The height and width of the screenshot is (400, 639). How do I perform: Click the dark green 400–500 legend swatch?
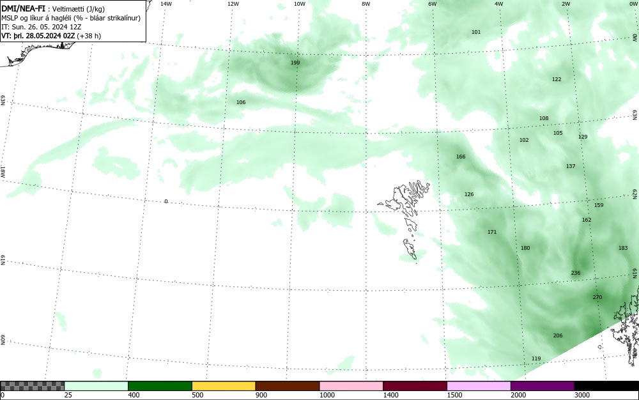(x=160, y=386)
